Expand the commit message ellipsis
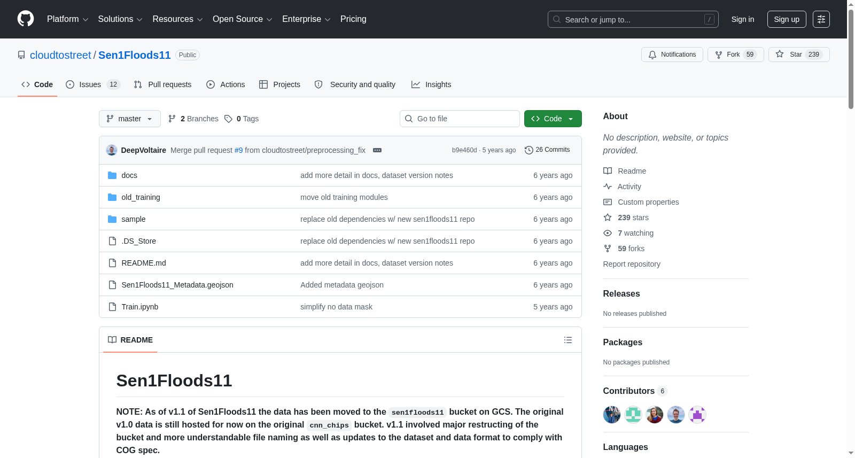The width and height of the screenshot is (855, 458). point(377,150)
